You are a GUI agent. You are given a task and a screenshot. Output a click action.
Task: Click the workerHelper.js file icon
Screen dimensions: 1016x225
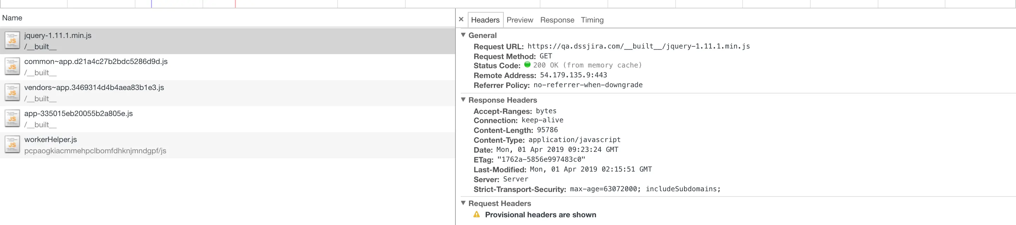click(12, 145)
